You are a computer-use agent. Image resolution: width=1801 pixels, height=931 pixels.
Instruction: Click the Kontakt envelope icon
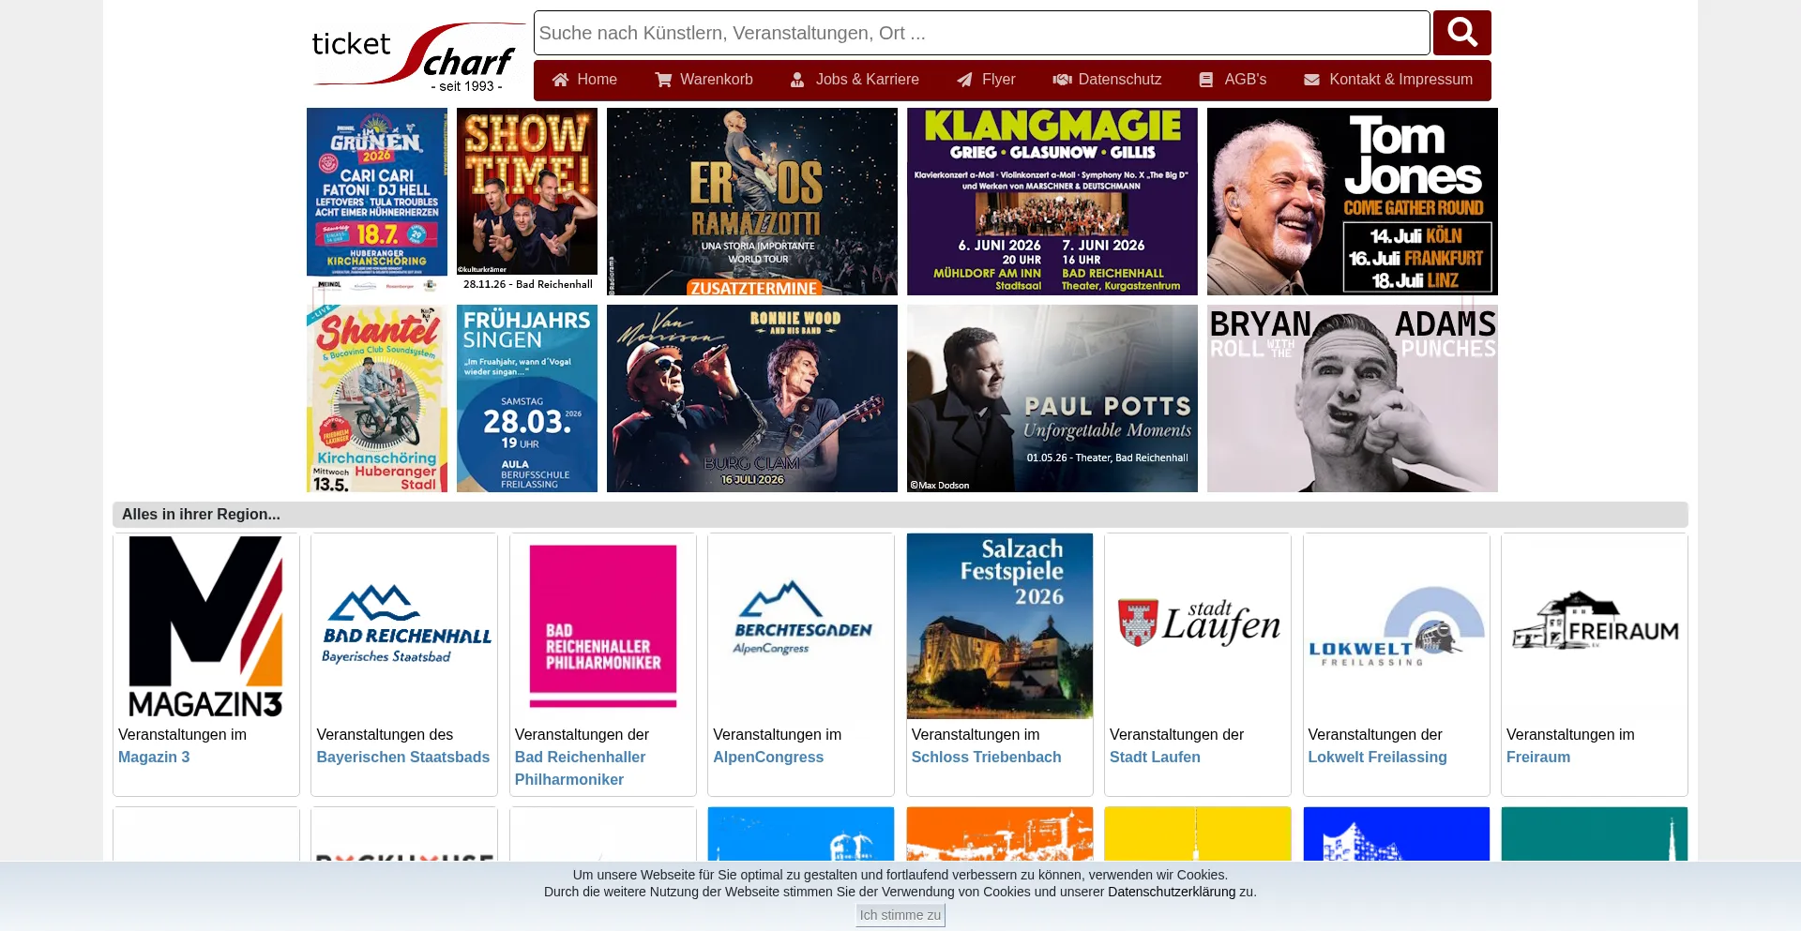tap(1311, 80)
